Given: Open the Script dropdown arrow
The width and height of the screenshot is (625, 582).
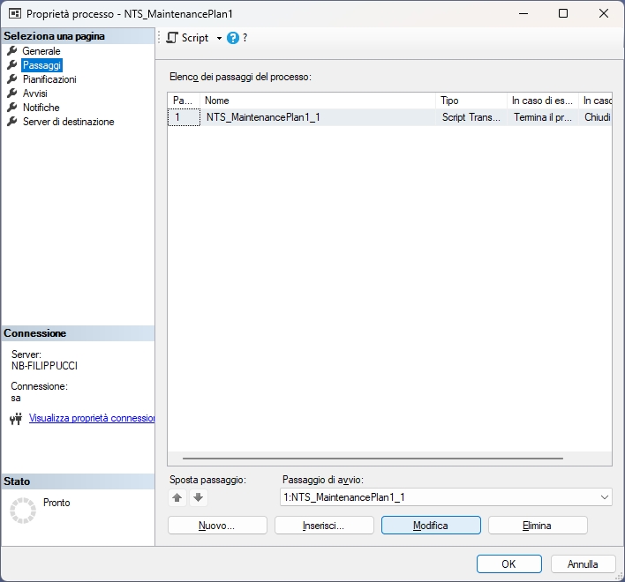Looking at the screenshot, I should coord(219,38).
